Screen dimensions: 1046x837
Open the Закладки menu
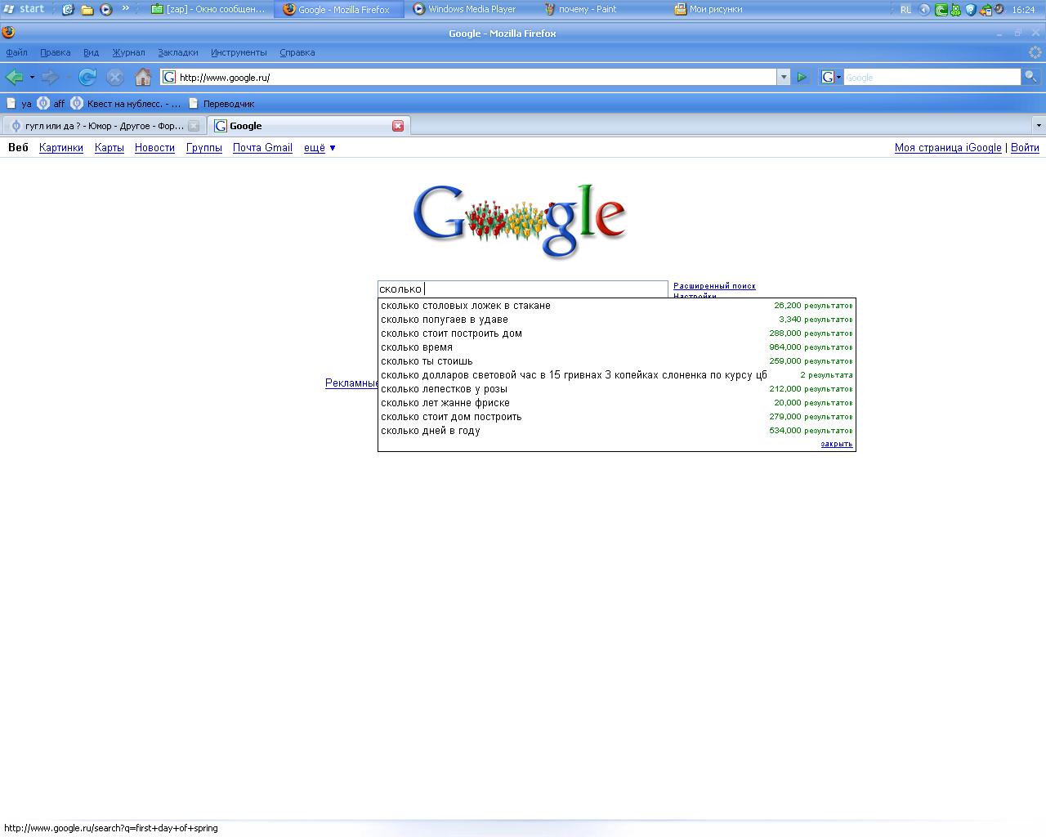pos(177,52)
